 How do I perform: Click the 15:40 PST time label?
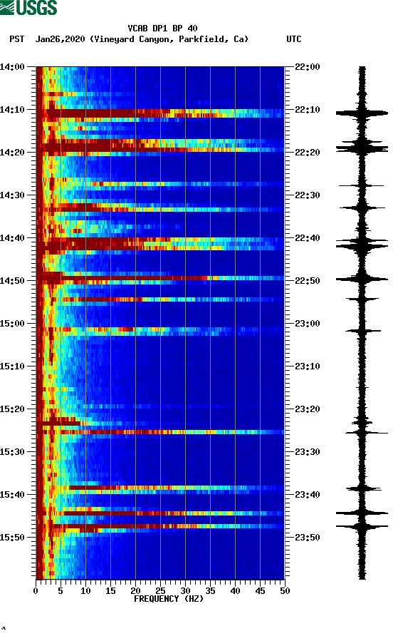tap(12, 495)
